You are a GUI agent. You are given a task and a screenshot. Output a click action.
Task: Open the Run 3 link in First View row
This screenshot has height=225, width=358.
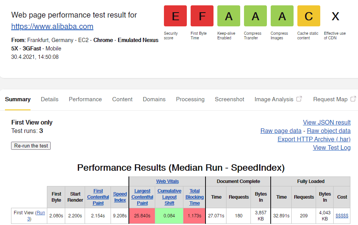pyautogui.click(x=37, y=215)
